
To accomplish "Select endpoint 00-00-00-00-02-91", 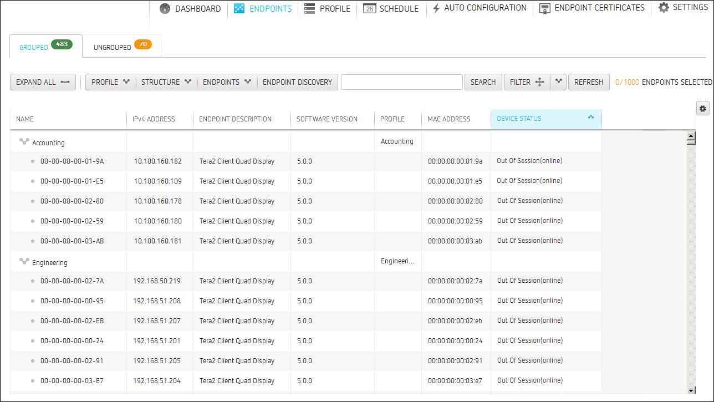I will [x=72, y=361].
